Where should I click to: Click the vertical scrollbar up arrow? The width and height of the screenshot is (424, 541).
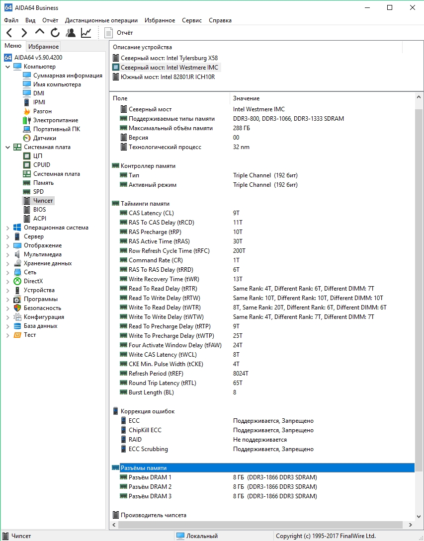coord(419,97)
